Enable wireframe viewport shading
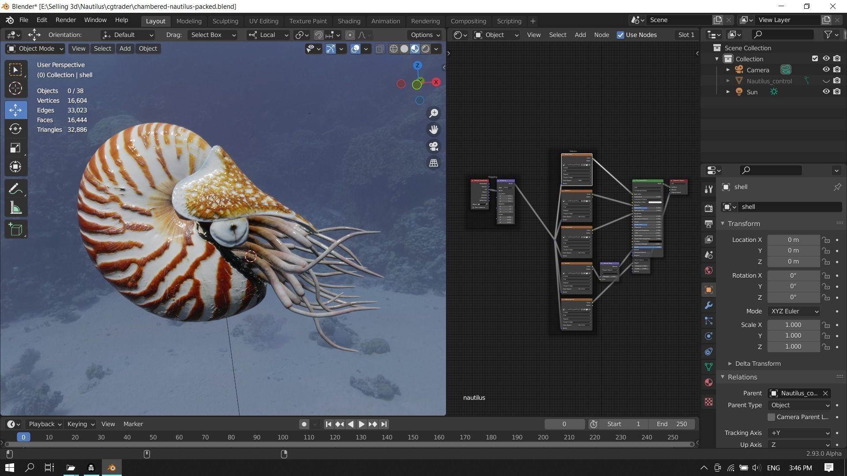Viewport: 847px width, 476px height. tap(394, 49)
